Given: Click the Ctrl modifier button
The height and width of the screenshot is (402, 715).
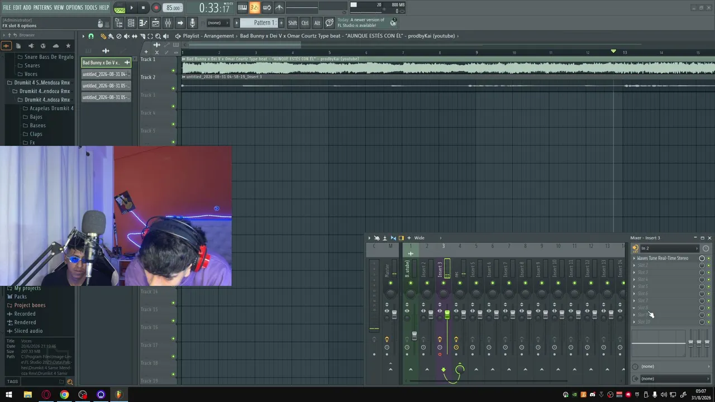Looking at the screenshot, I should [x=305, y=23].
